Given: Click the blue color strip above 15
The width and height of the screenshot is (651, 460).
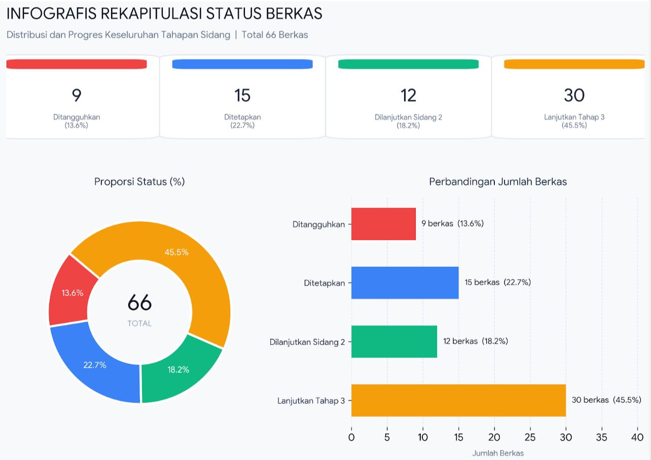Looking at the screenshot, I should click(x=242, y=64).
